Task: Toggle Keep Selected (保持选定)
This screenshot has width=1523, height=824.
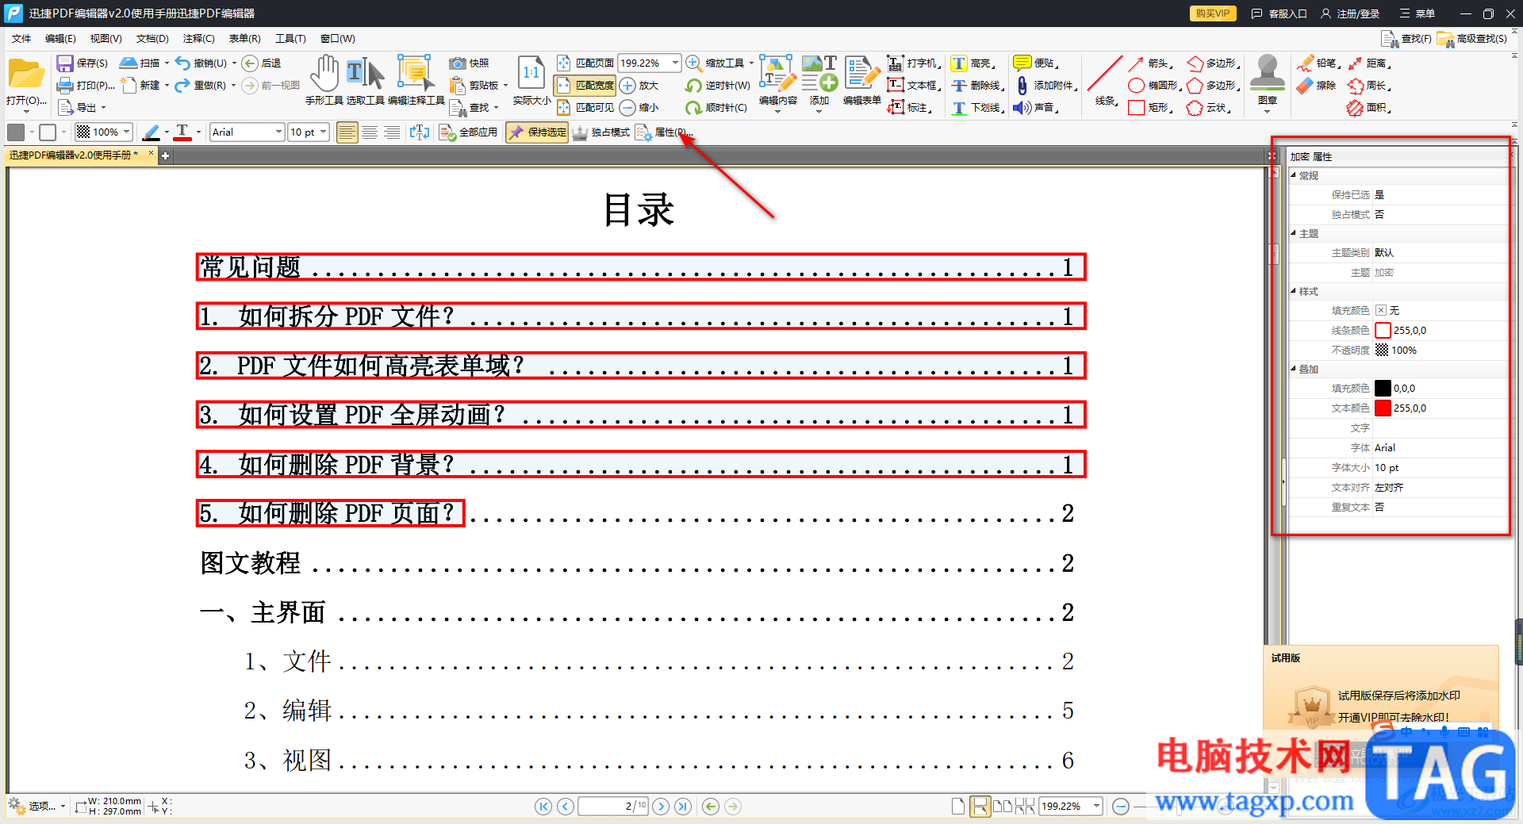Action: (x=537, y=132)
